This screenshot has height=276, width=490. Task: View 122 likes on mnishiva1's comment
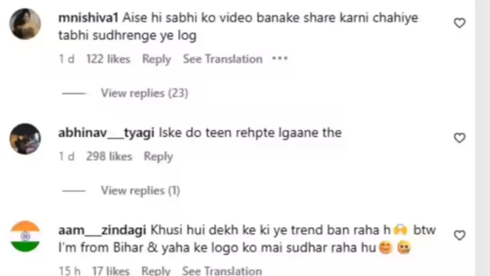tap(108, 59)
